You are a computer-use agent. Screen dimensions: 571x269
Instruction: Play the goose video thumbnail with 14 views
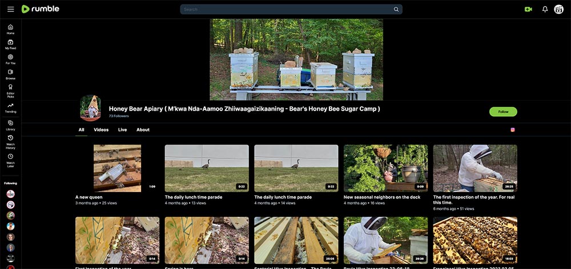coord(296,168)
